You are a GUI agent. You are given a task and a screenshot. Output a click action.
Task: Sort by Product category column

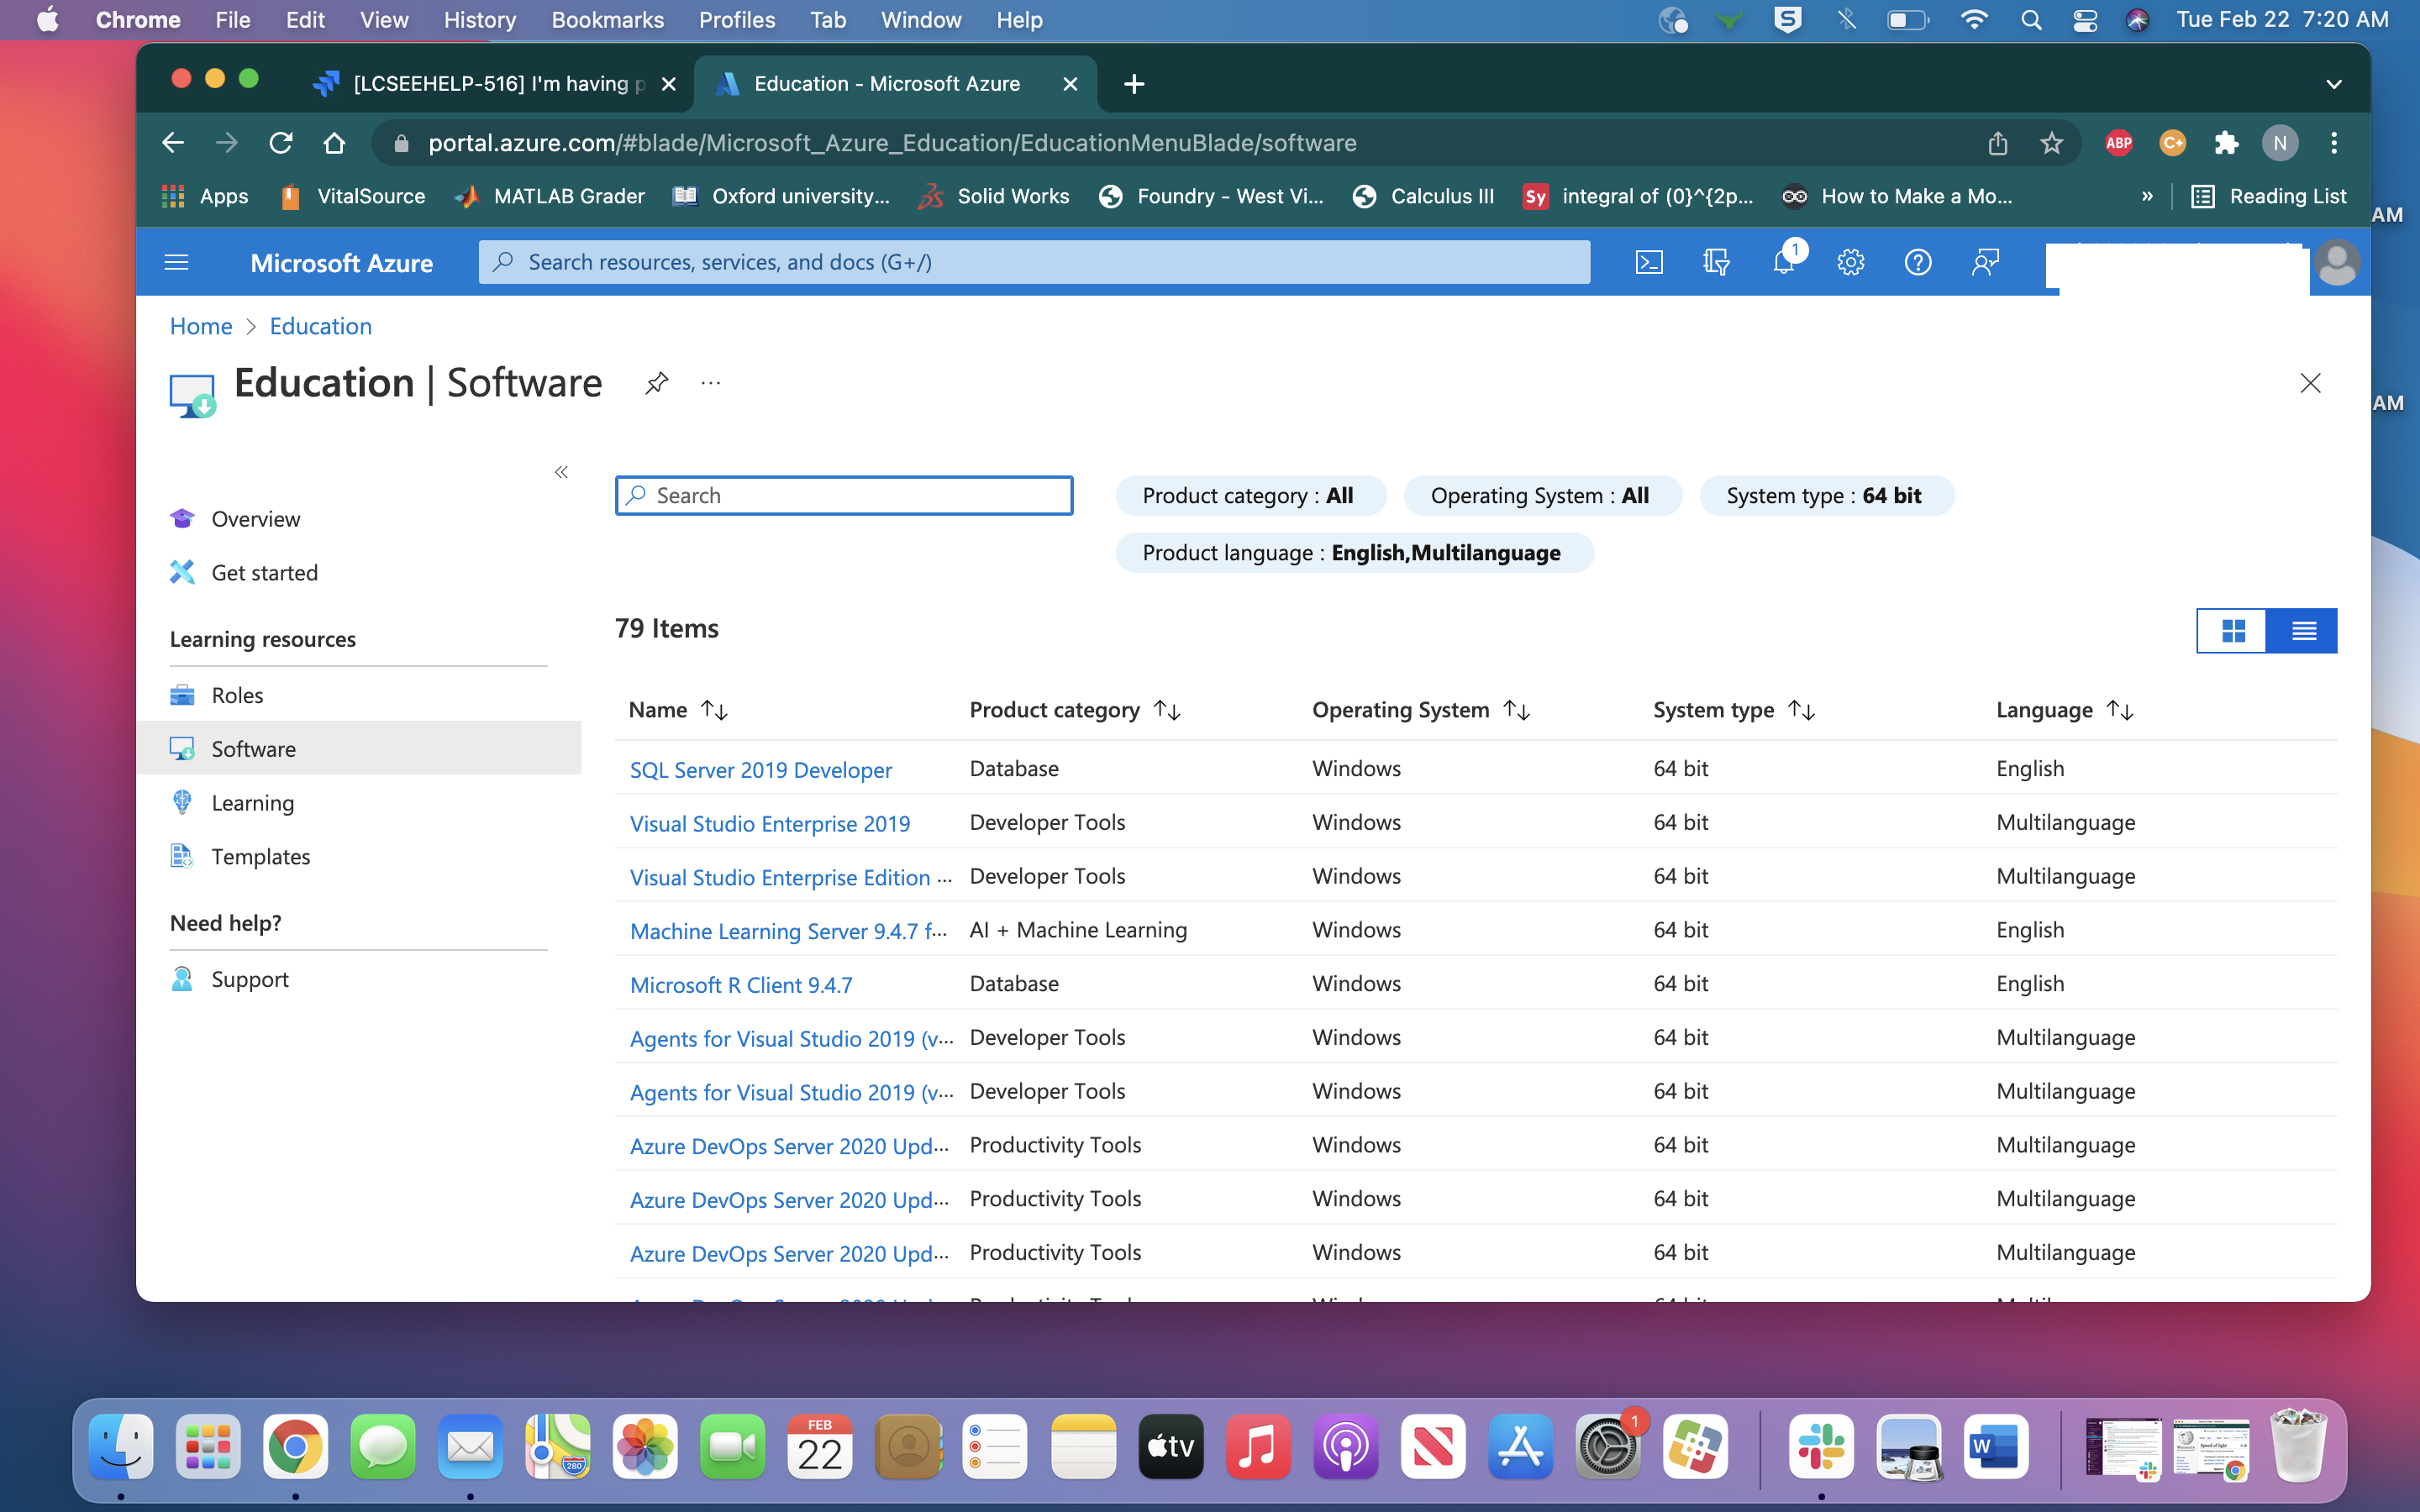point(1075,710)
